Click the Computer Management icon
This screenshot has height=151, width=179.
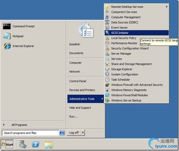[107, 17]
